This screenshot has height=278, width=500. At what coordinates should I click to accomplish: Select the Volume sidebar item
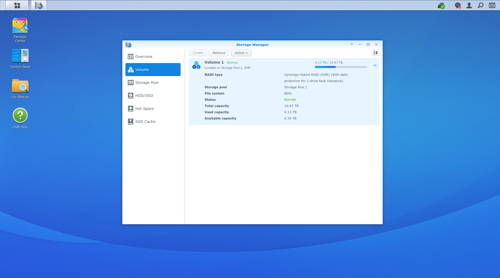(153, 70)
